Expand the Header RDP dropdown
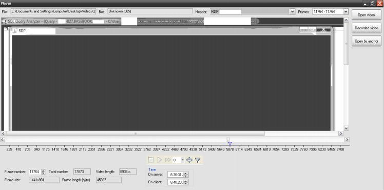This screenshot has height=190, width=384. click(293, 11)
